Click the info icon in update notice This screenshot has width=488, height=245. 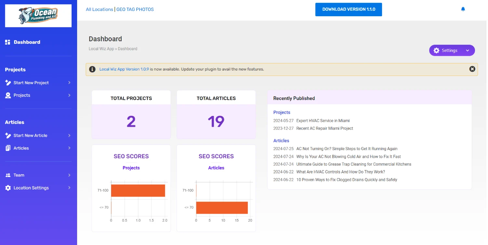(92, 69)
